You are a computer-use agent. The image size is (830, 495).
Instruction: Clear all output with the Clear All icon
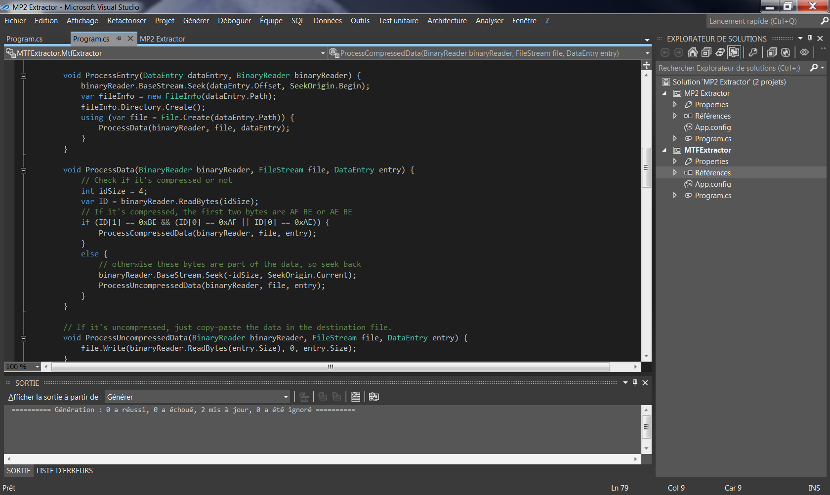(355, 397)
